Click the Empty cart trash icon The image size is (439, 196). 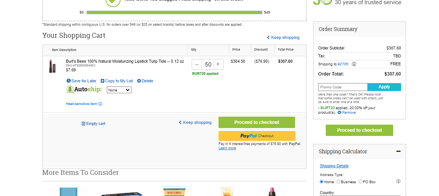point(83,124)
